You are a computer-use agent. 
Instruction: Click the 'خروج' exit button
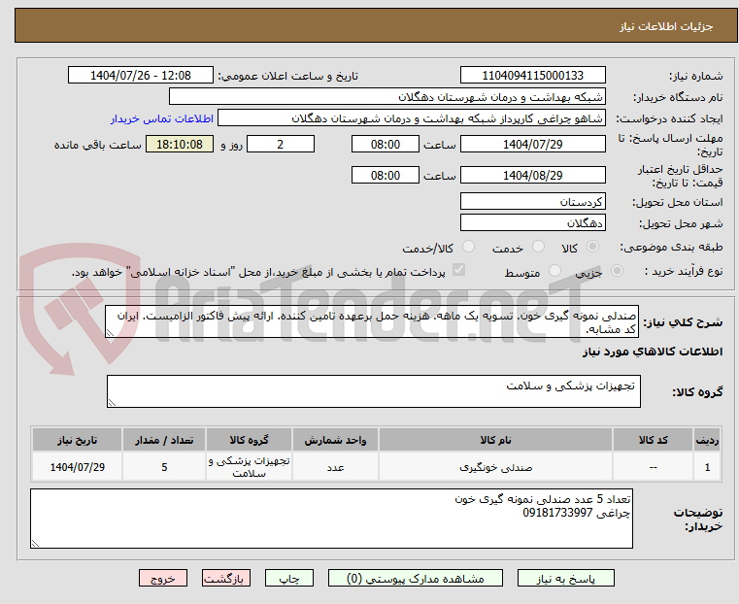tap(162, 578)
